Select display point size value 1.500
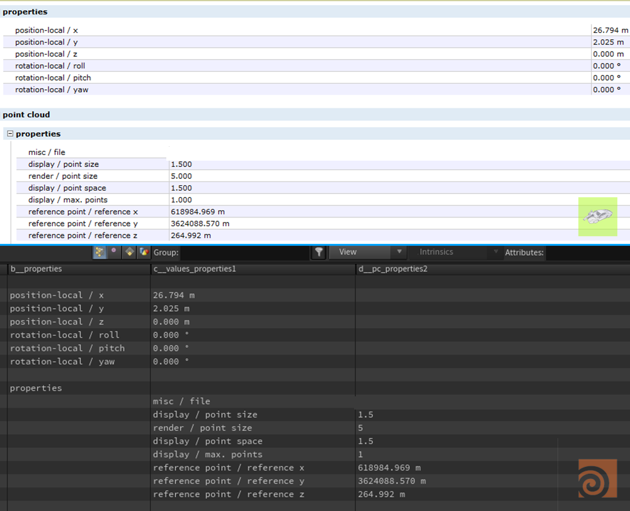 181,164
